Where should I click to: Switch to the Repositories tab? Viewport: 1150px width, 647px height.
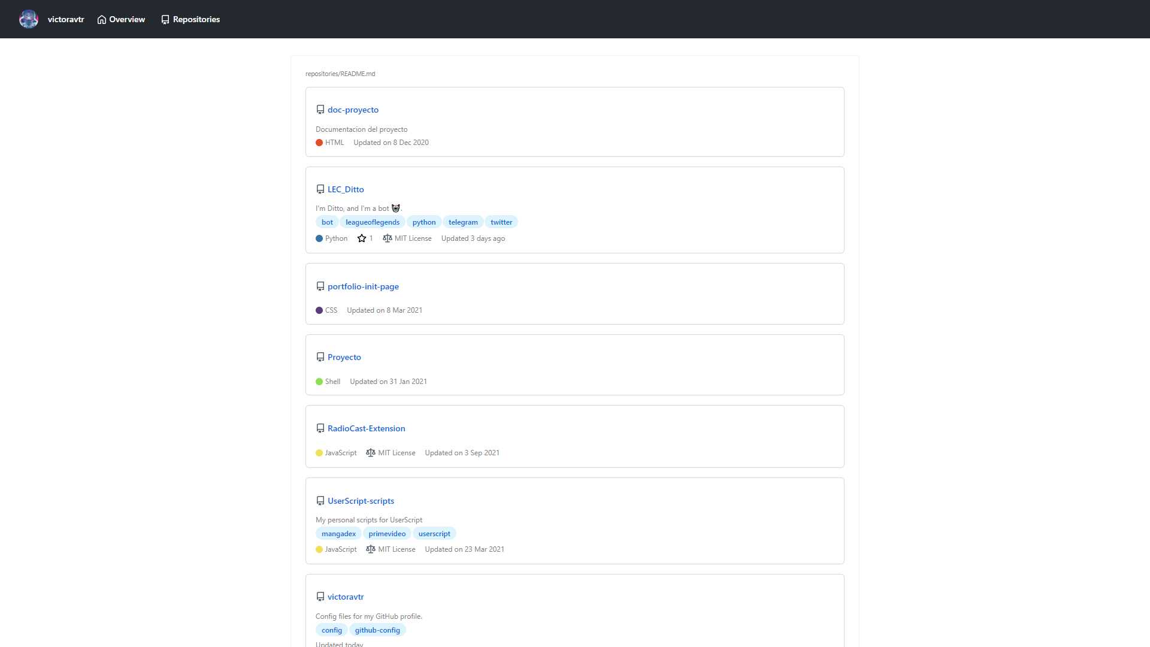tap(190, 19)
